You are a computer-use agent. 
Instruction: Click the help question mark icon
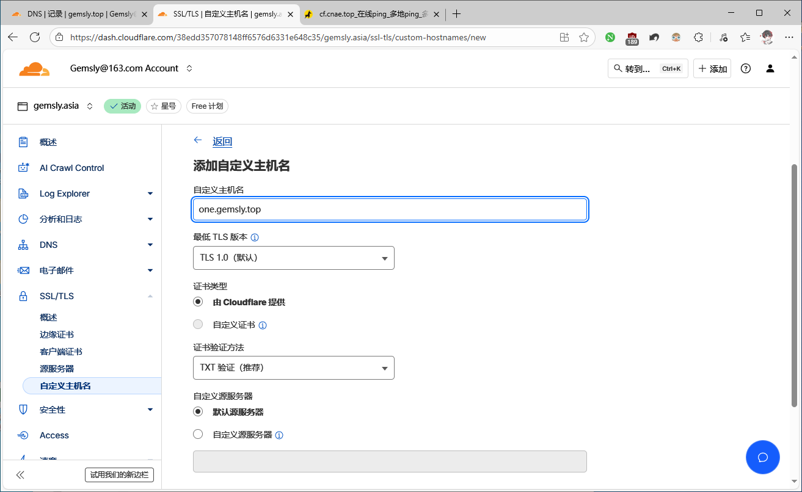click(745, 68)
